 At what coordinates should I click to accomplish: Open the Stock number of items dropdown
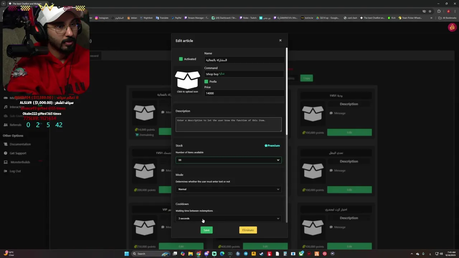pyautogui.click(x=228, y=160)
